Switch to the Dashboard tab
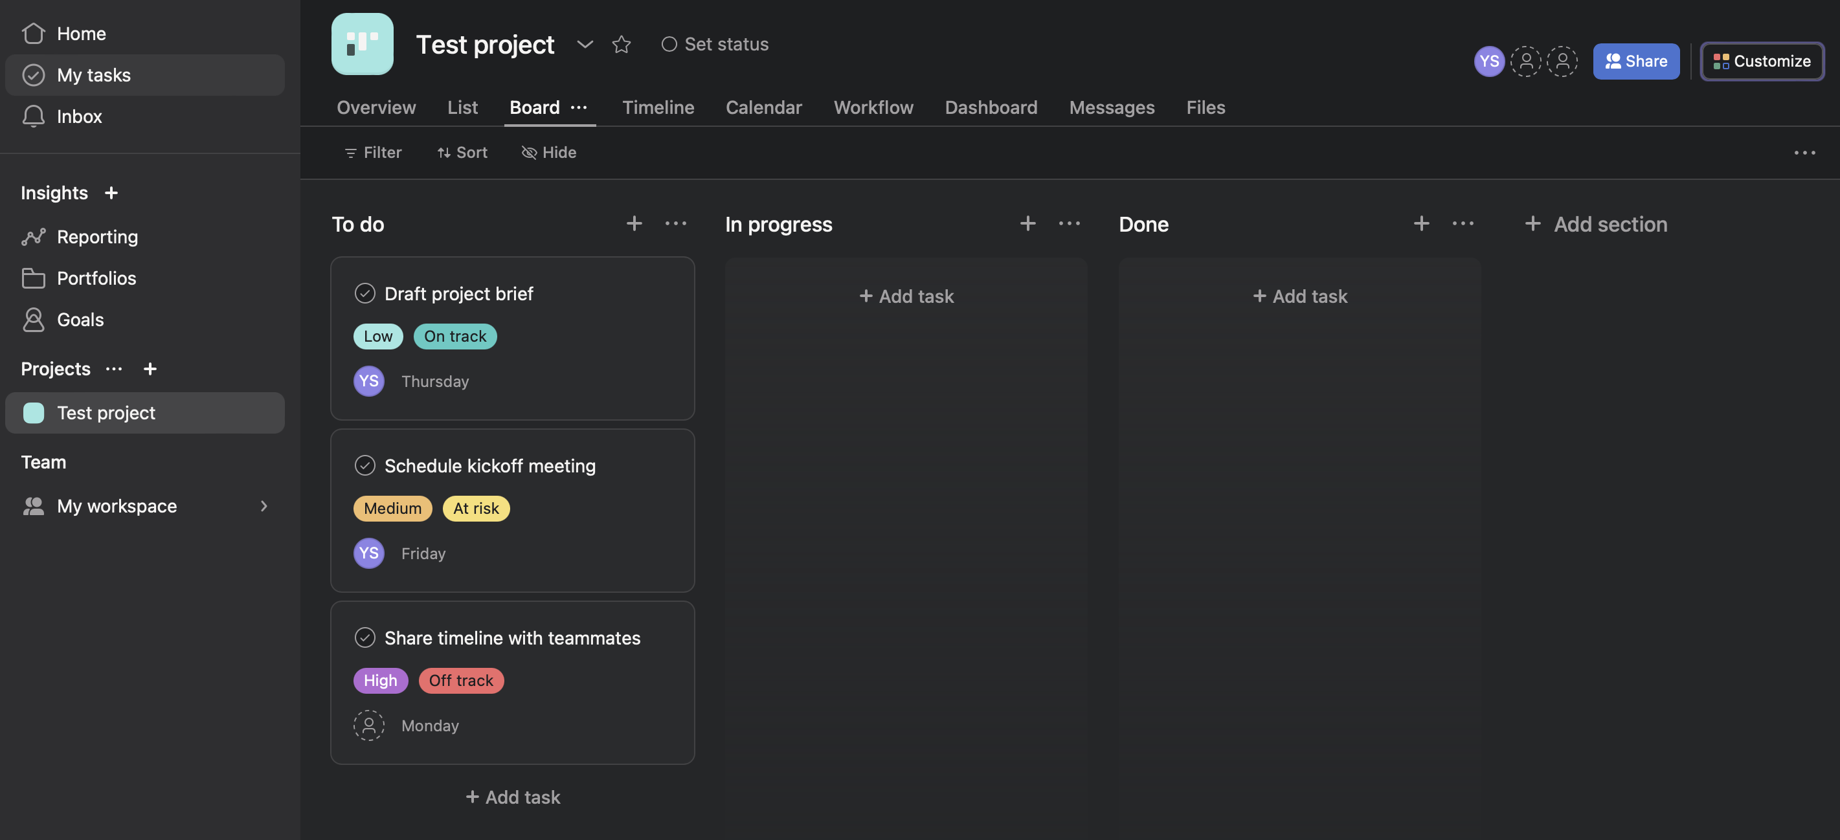The image size is (1840, 840). point(991,107)
